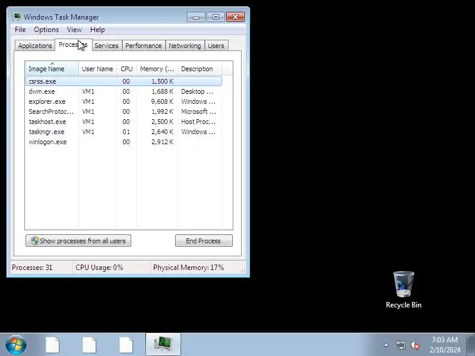Switch to the Applications tab

click(x=35, y=46)
